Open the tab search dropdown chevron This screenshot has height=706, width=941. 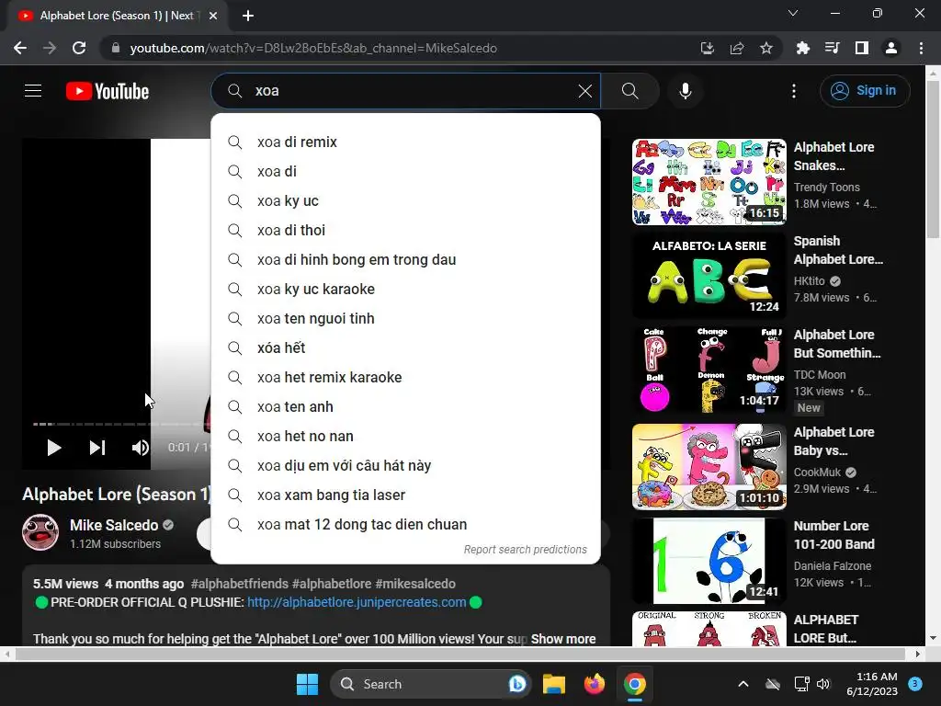(x=793, y=13)
